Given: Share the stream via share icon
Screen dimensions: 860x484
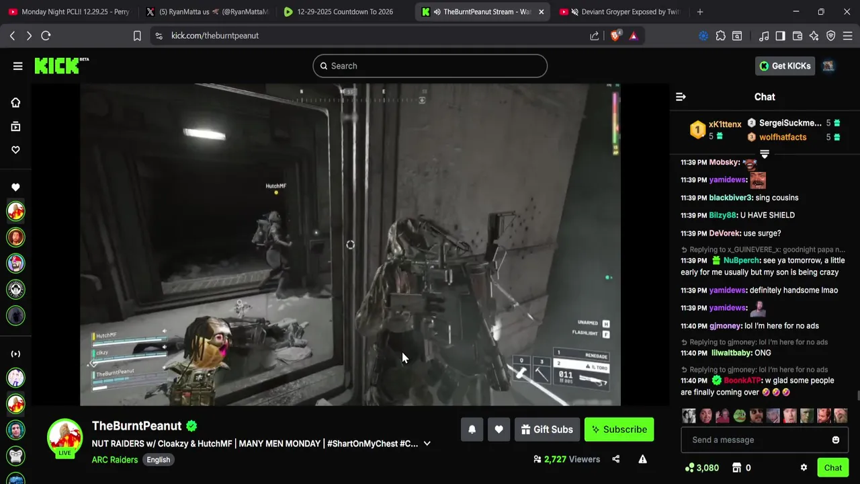Looking at the screenshot, I should tap(615, 459).
